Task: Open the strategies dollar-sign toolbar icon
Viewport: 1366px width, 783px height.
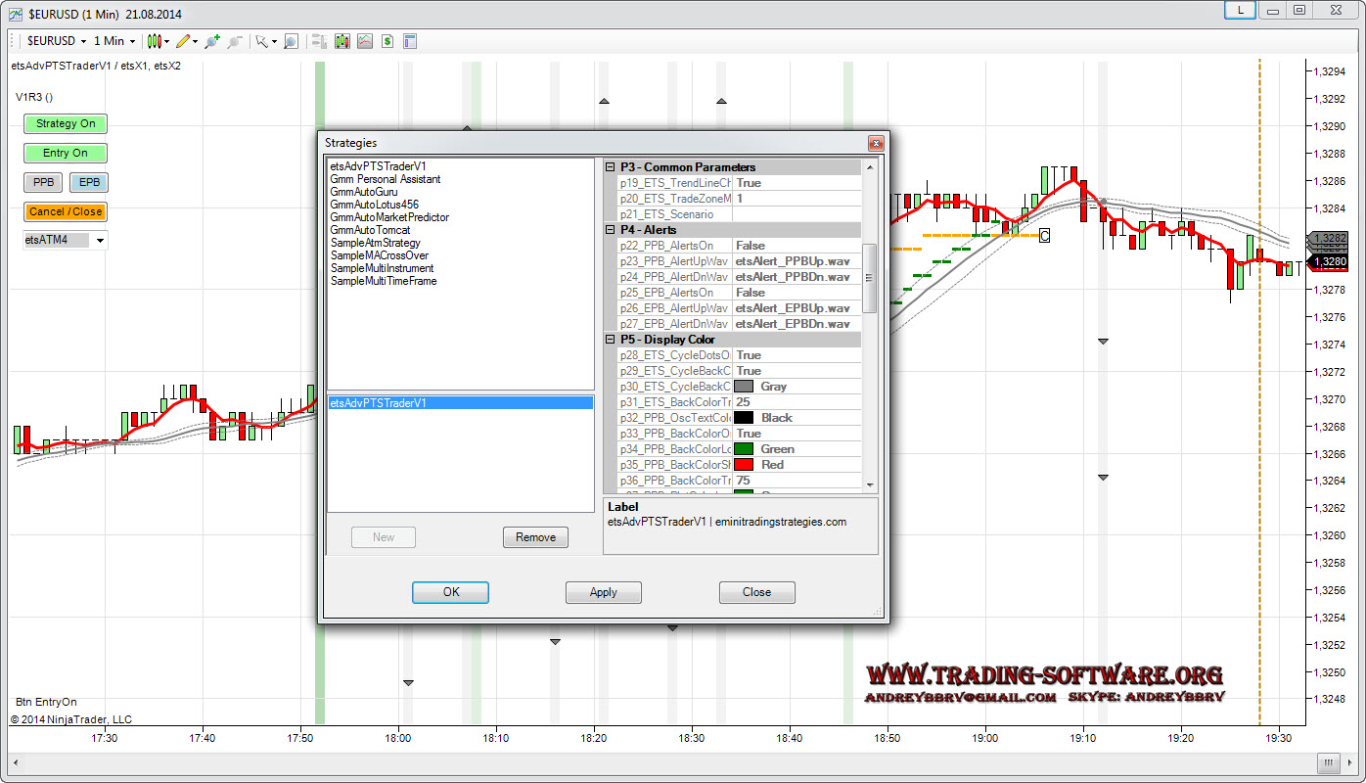Action: (x=387, y=41)
